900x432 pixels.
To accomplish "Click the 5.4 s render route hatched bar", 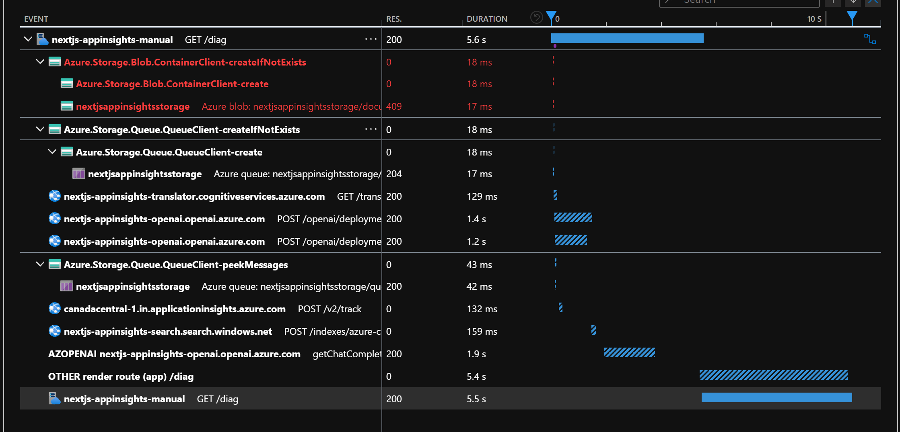I will coord(774,375).
